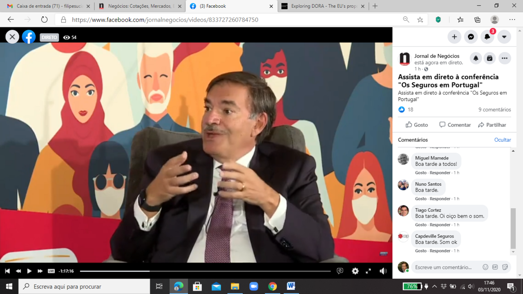Viewport: 523px width, 294px height.
Task: Click the address bar URL
Action: (x=165, y=20)
